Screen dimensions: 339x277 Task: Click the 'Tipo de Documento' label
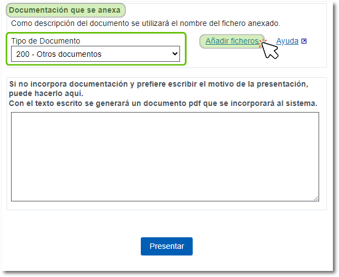tap(45, 41)
